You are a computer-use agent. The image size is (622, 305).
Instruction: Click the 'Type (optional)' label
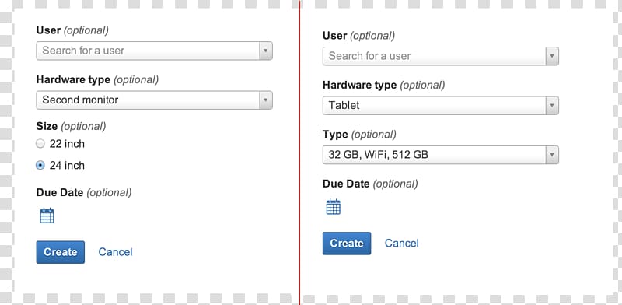[x=359, y=135]
